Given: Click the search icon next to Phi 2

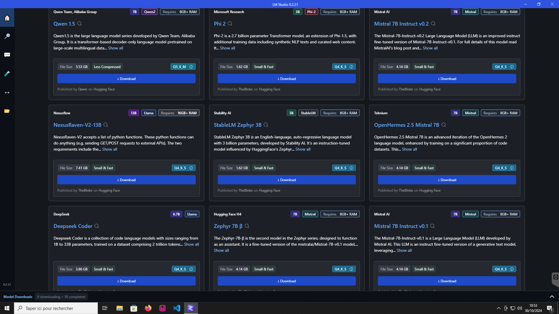Looking at the screenshot, I should [x=230, y=24].
